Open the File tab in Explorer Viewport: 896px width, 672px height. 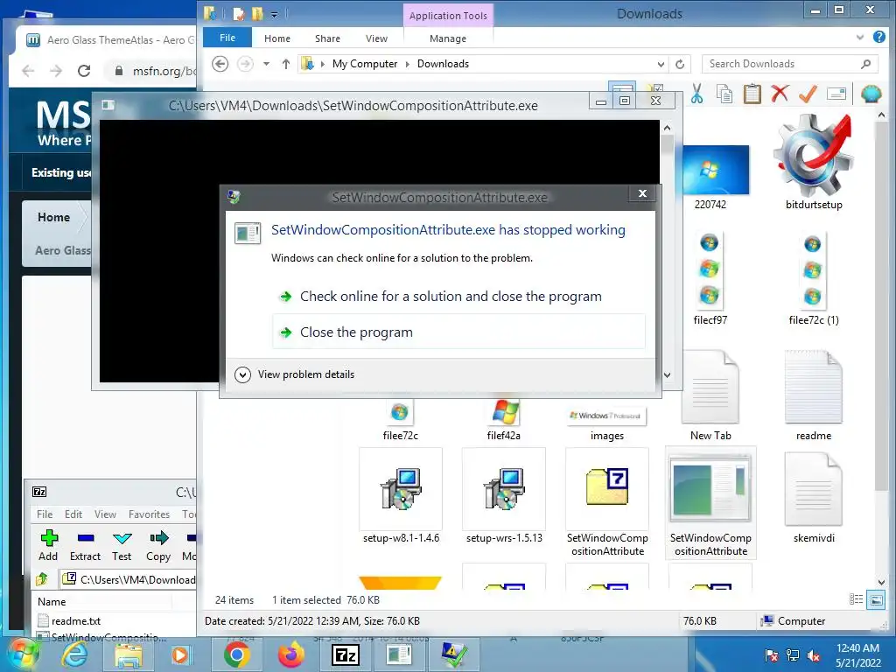click(x=227, y=38)
